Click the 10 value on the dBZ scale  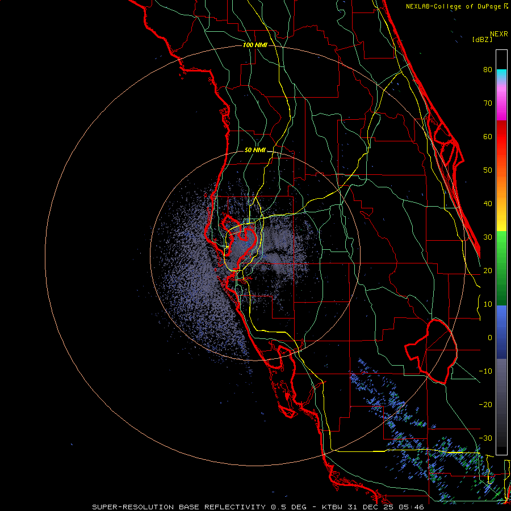[x=488, y=304]
